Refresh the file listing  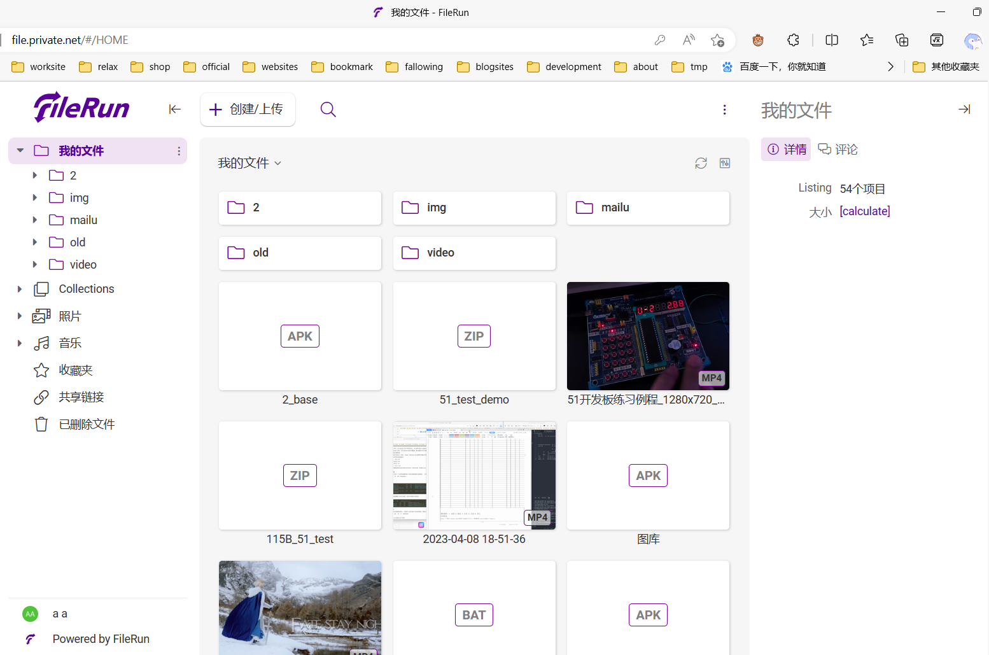click(x=701, y=163)
